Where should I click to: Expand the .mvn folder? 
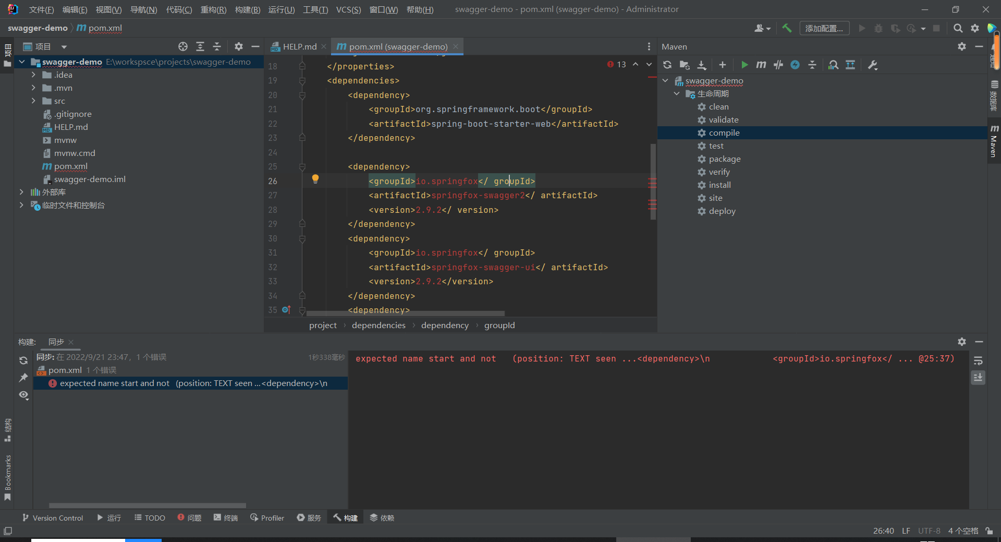coord(33,88)
